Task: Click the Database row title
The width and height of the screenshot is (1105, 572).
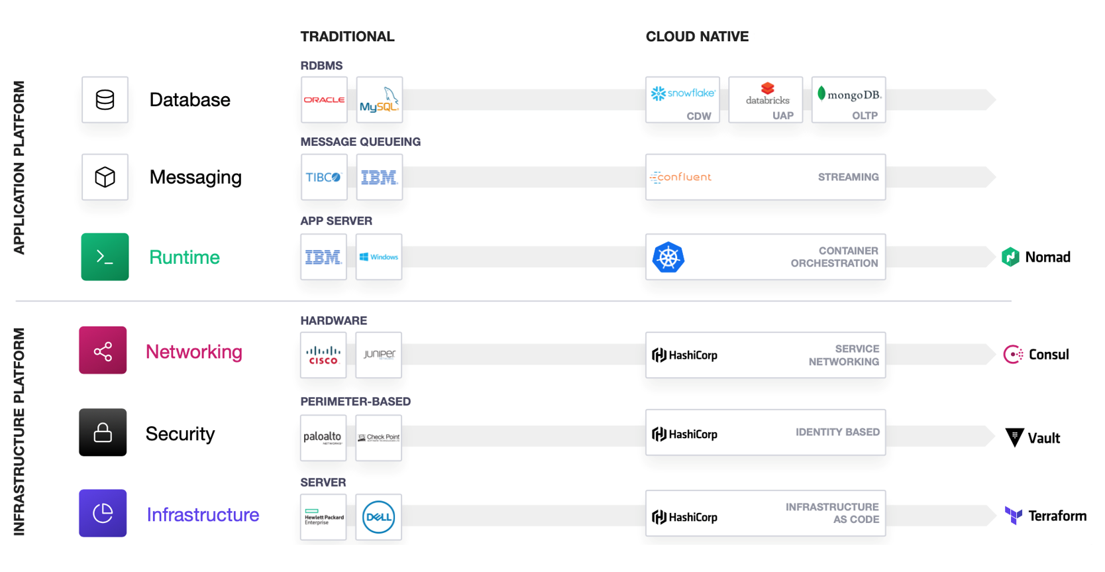Action: pyautogui.click(x=189, y=100)
